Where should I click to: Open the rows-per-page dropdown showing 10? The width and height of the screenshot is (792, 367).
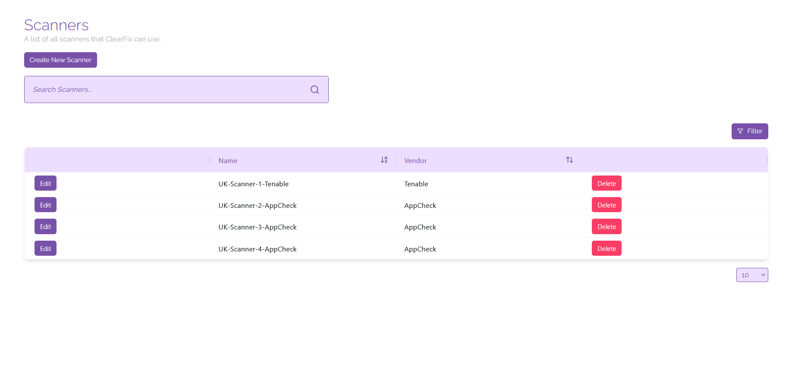tap(751, 275)
